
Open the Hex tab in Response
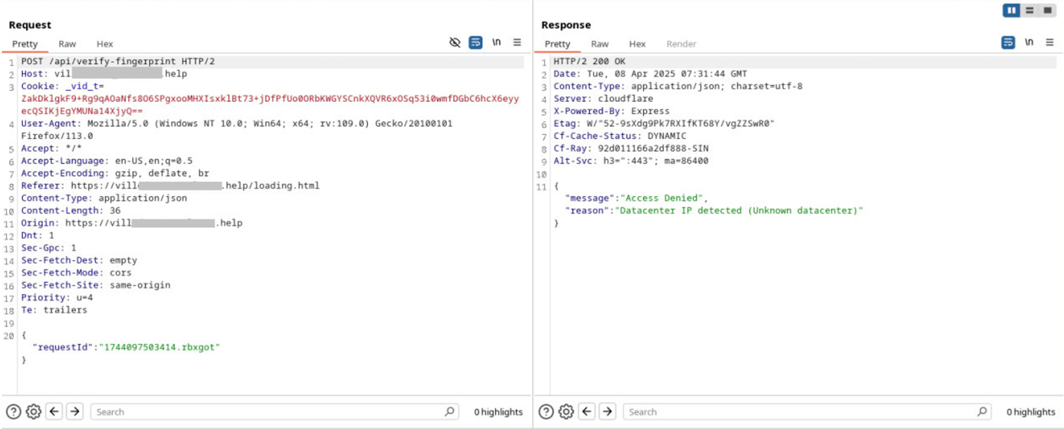pos(637,44)
